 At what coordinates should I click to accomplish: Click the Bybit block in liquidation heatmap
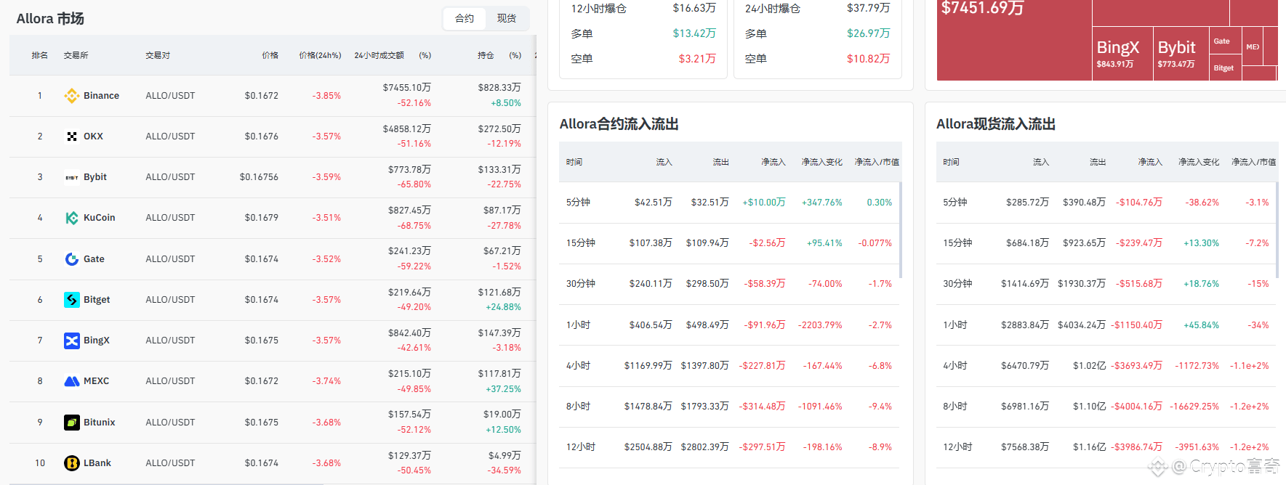click(1181, 54)
